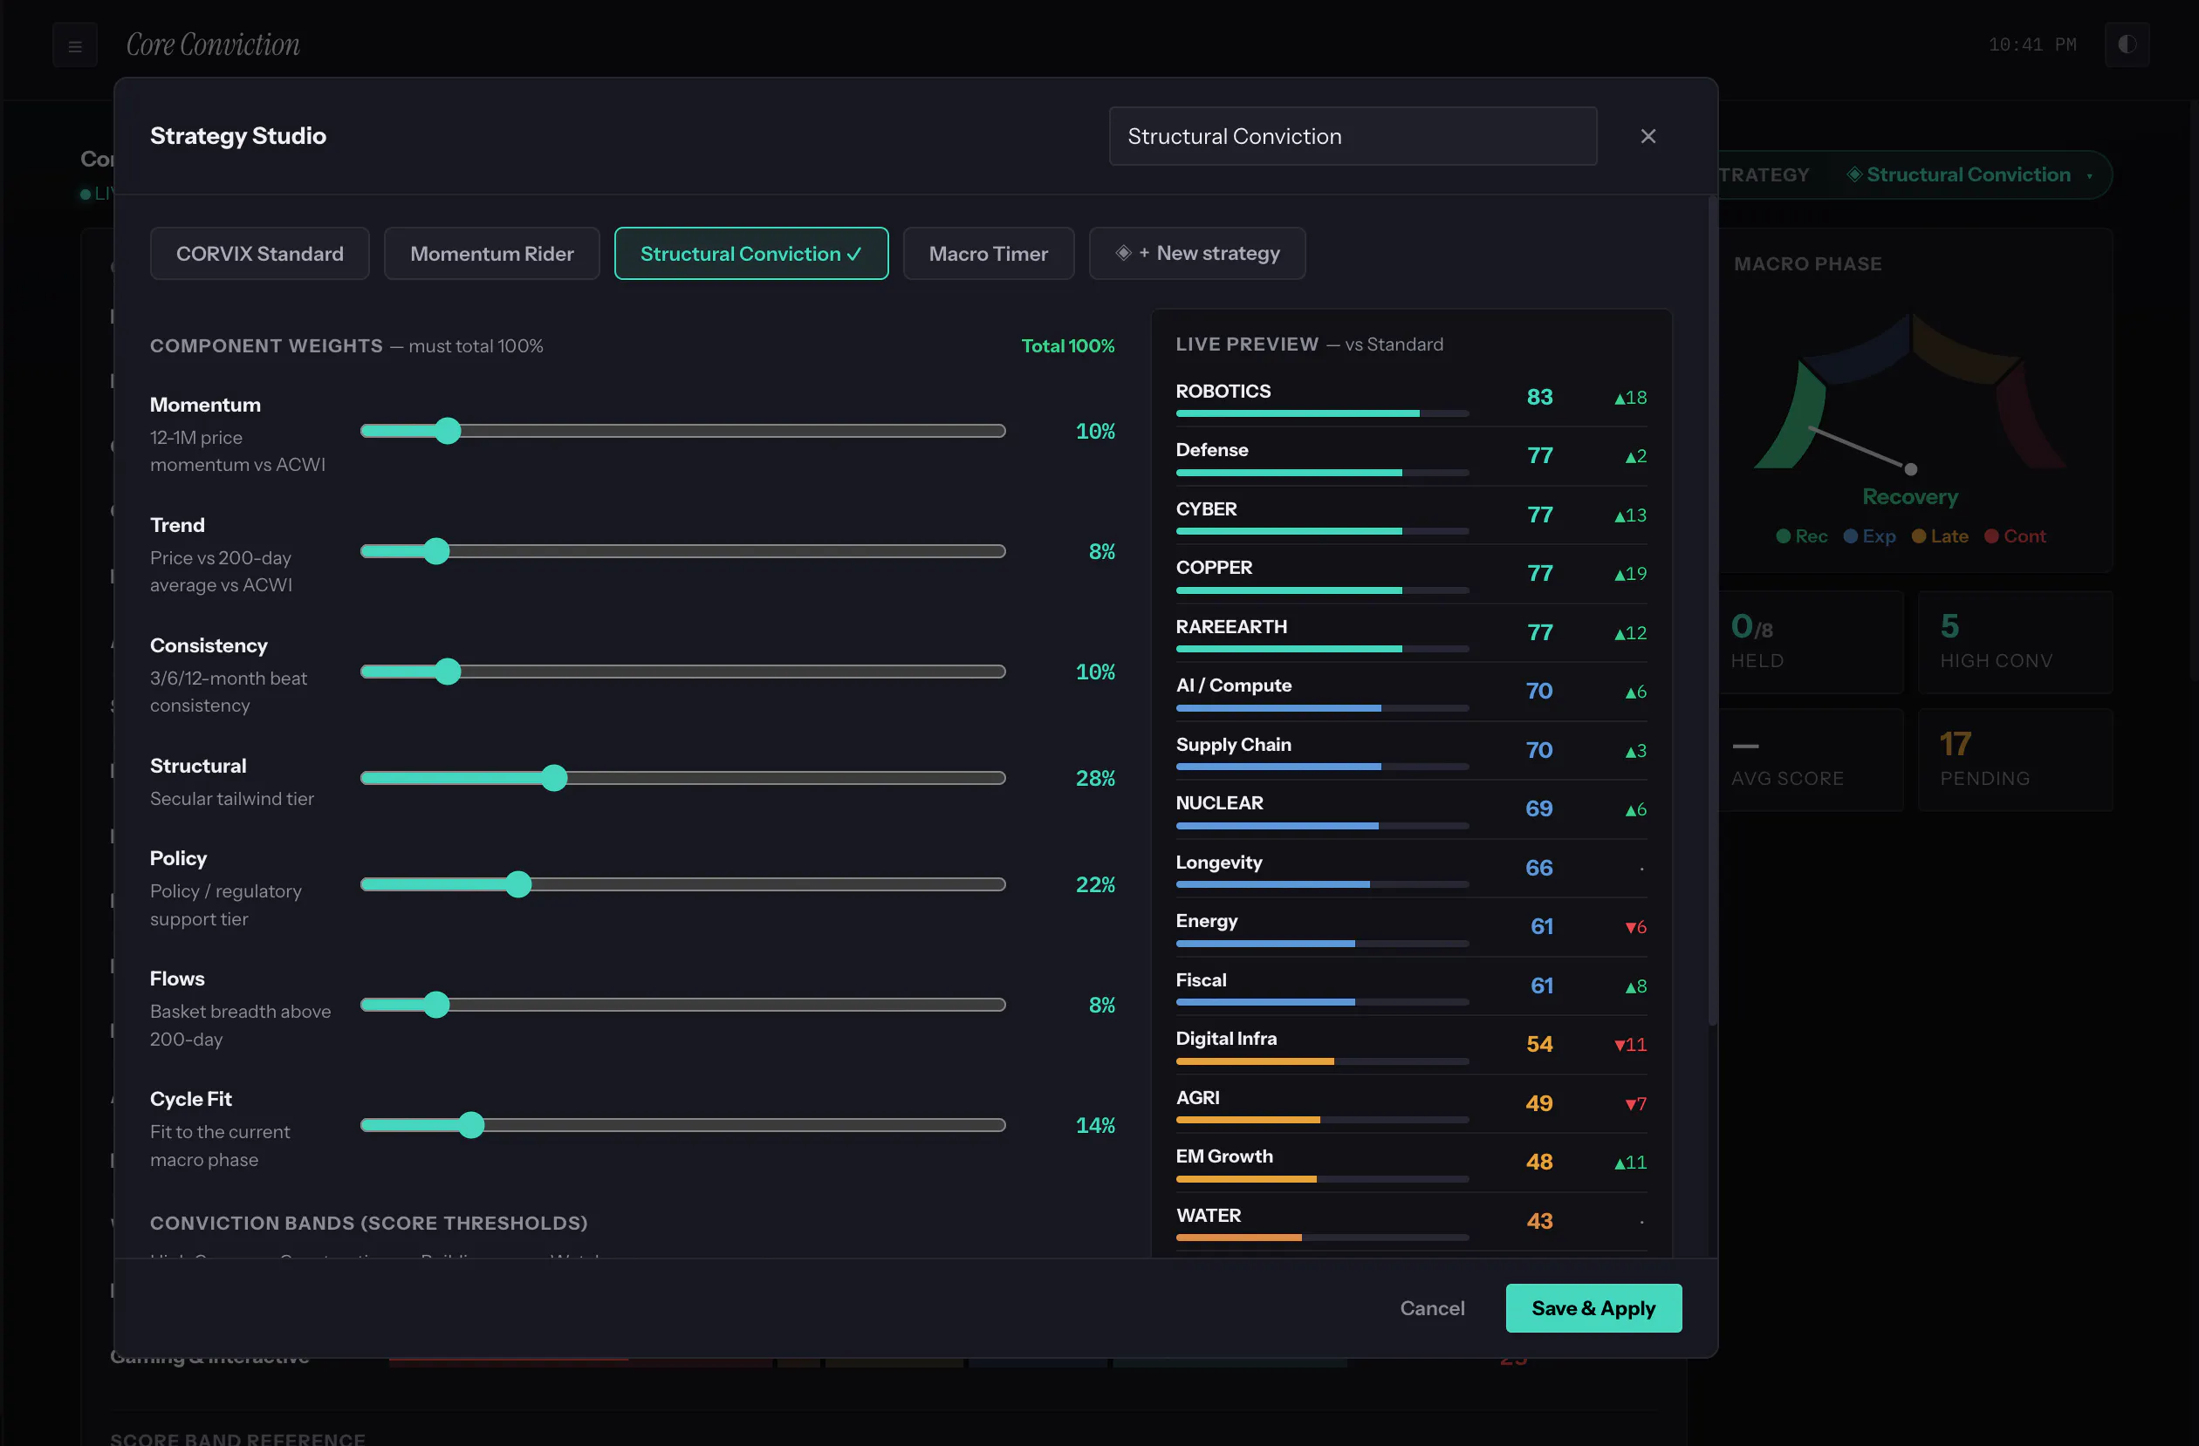Click Cancel in Strategy Studio

pos(1431,1307)
